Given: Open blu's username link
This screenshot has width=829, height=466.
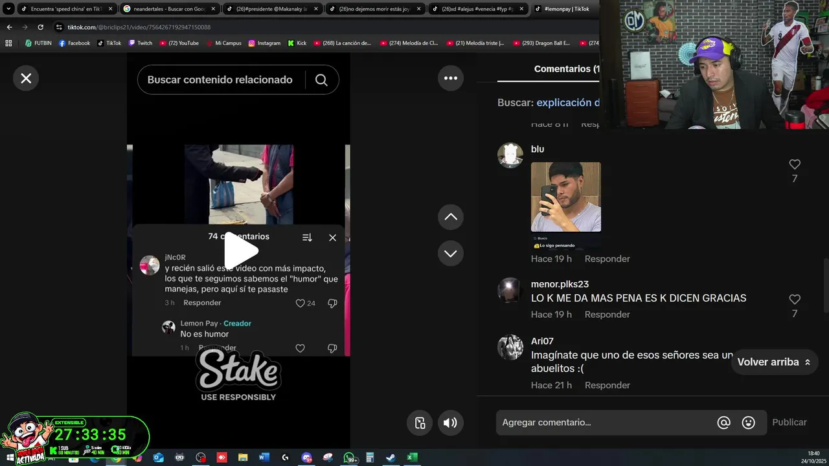Looking at the screenshot, I should coord(538,149).
